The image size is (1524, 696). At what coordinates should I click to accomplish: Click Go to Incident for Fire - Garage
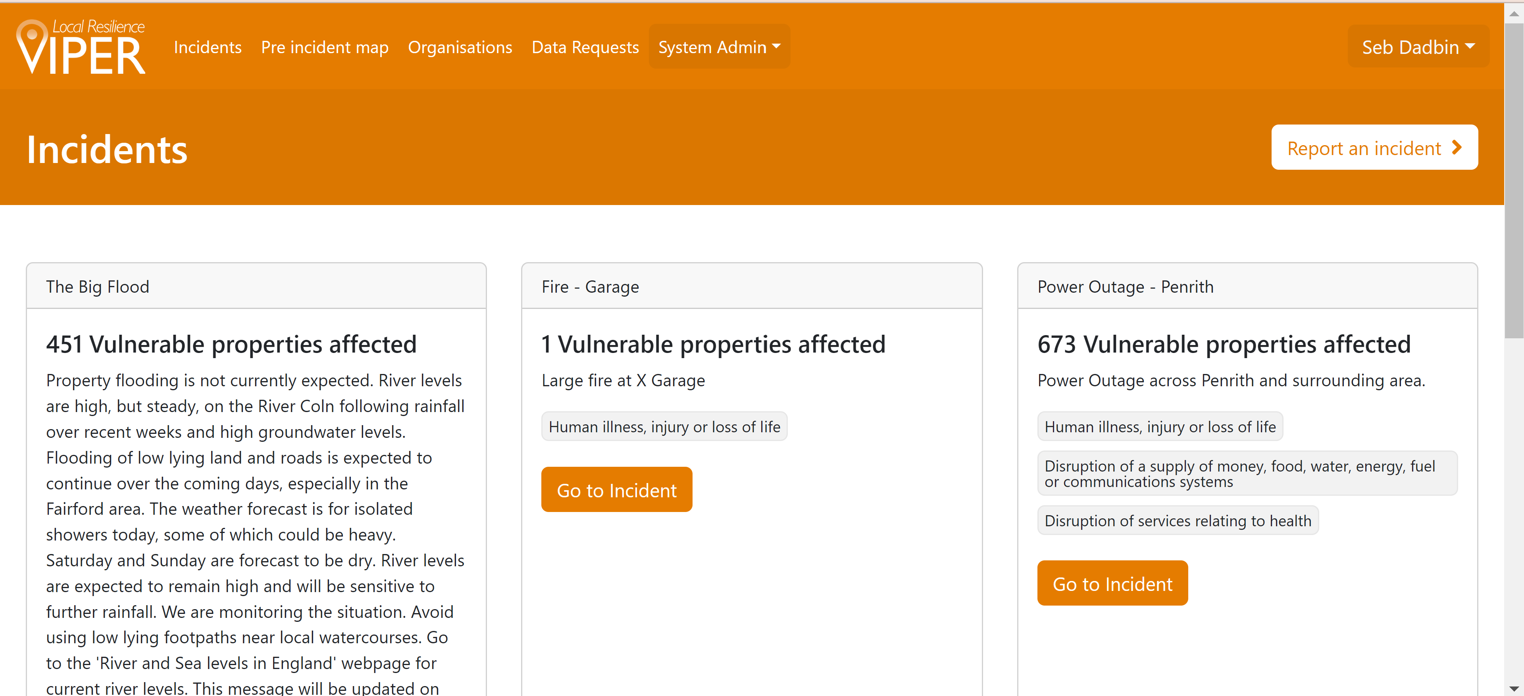click(x=616, y=490)
